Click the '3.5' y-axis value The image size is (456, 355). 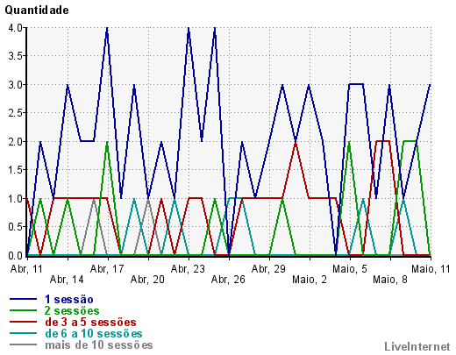click(x=16, y=56)
